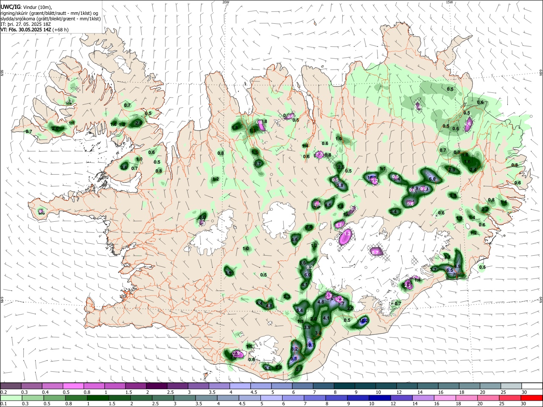Click the 'UWC/IG: Vindur (10m)' title text
Image resolution: width=543 pixels, height=407 pixels.
click(26, 7)
